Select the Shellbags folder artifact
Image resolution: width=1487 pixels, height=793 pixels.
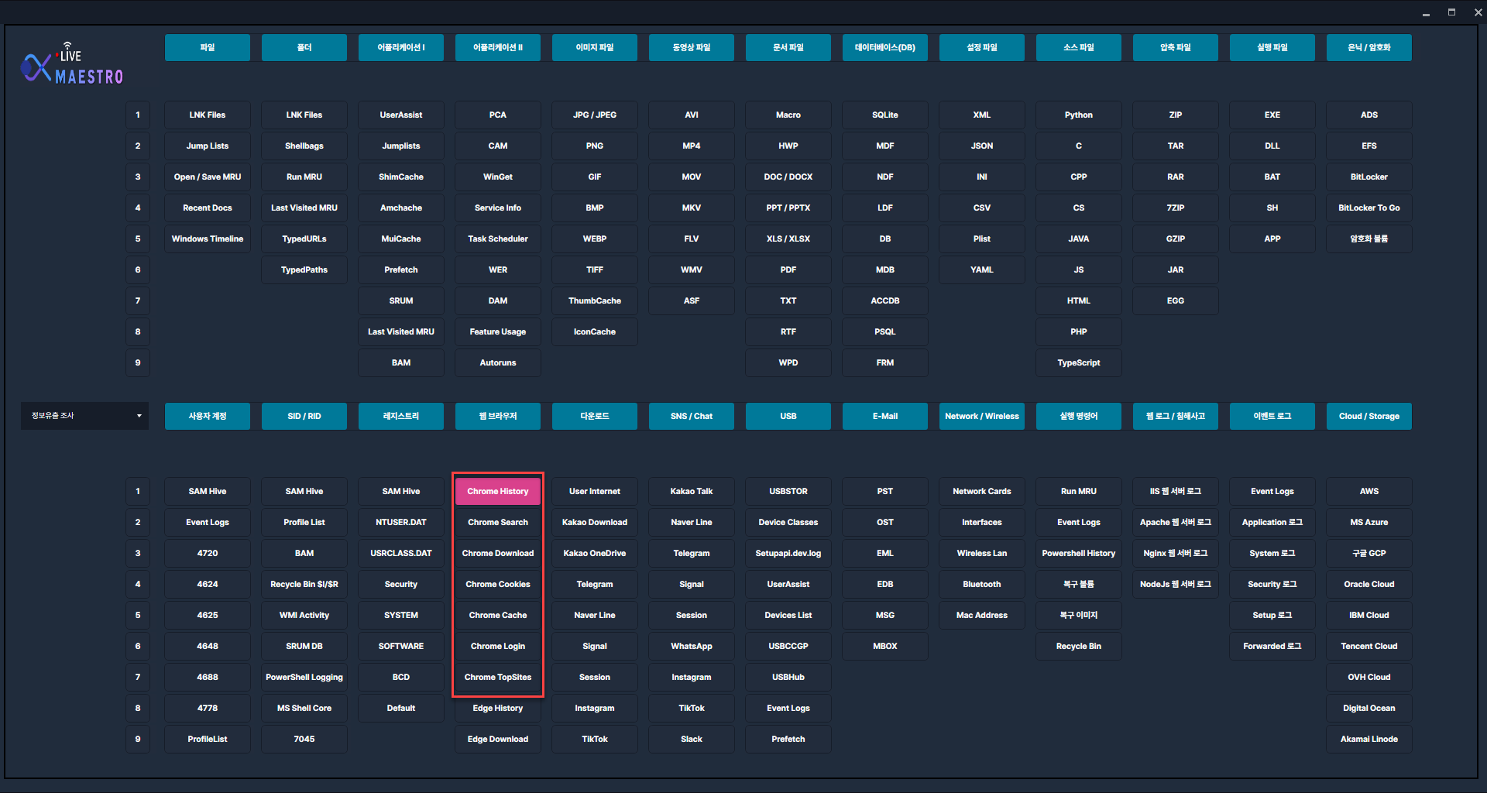point(304,146)
